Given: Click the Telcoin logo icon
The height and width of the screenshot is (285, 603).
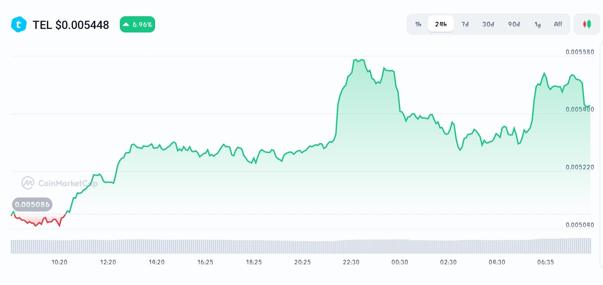Looking at the screenshot, I should [x=19, y=25].
